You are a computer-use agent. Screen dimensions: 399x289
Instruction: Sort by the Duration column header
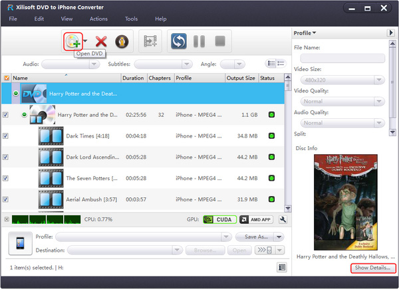[134, 78]
